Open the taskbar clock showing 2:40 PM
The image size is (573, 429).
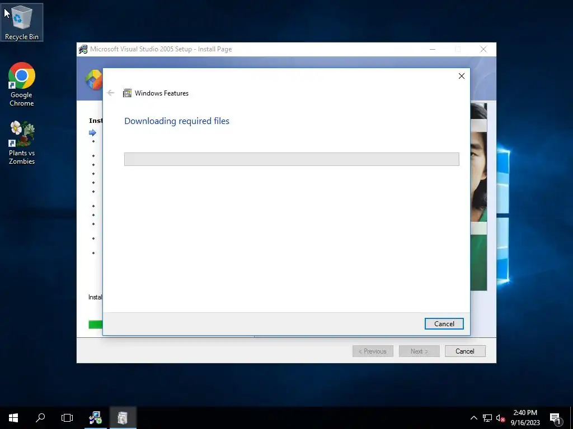coord(525,418)
